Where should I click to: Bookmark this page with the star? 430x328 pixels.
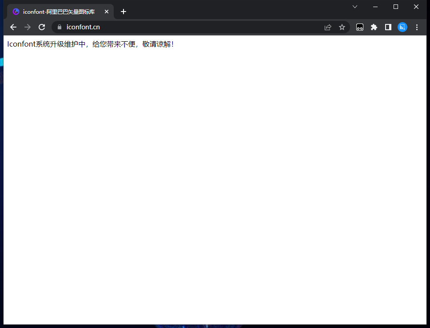click(342, 27)
